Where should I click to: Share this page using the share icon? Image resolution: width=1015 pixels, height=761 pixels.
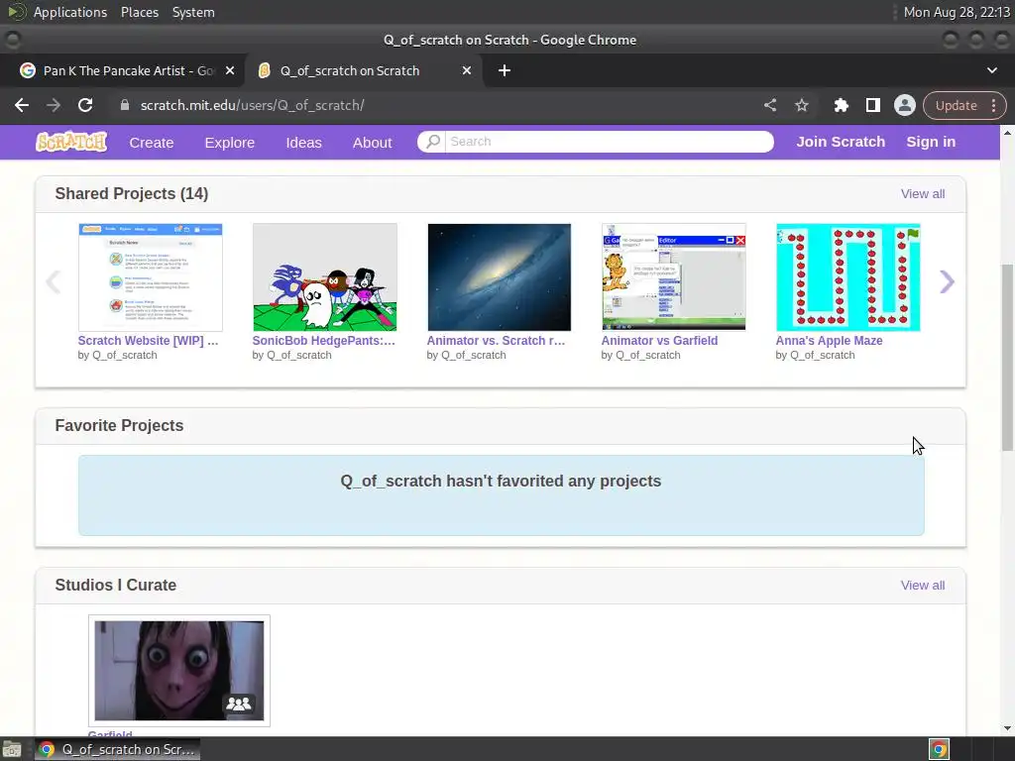769,105
